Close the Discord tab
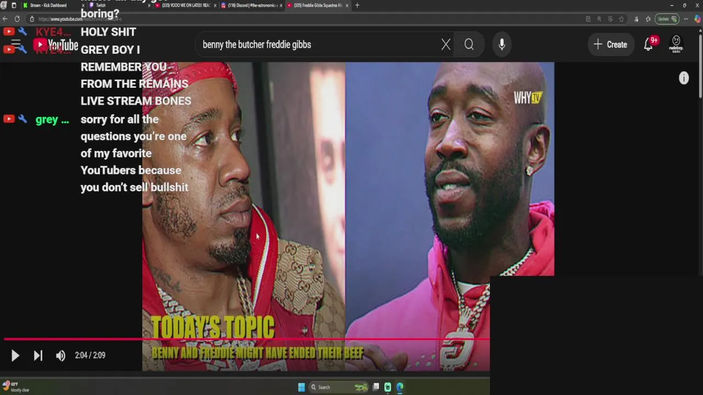The width and height of the screenshot is (703, 395). click(x=281, y=5)
